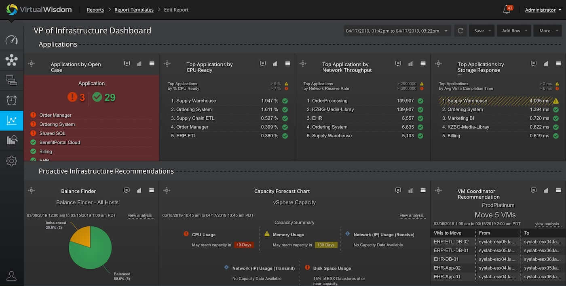Expand the Add Row dropdown
The width and height of the screenshot is (566, 286).
click(526, 31)
